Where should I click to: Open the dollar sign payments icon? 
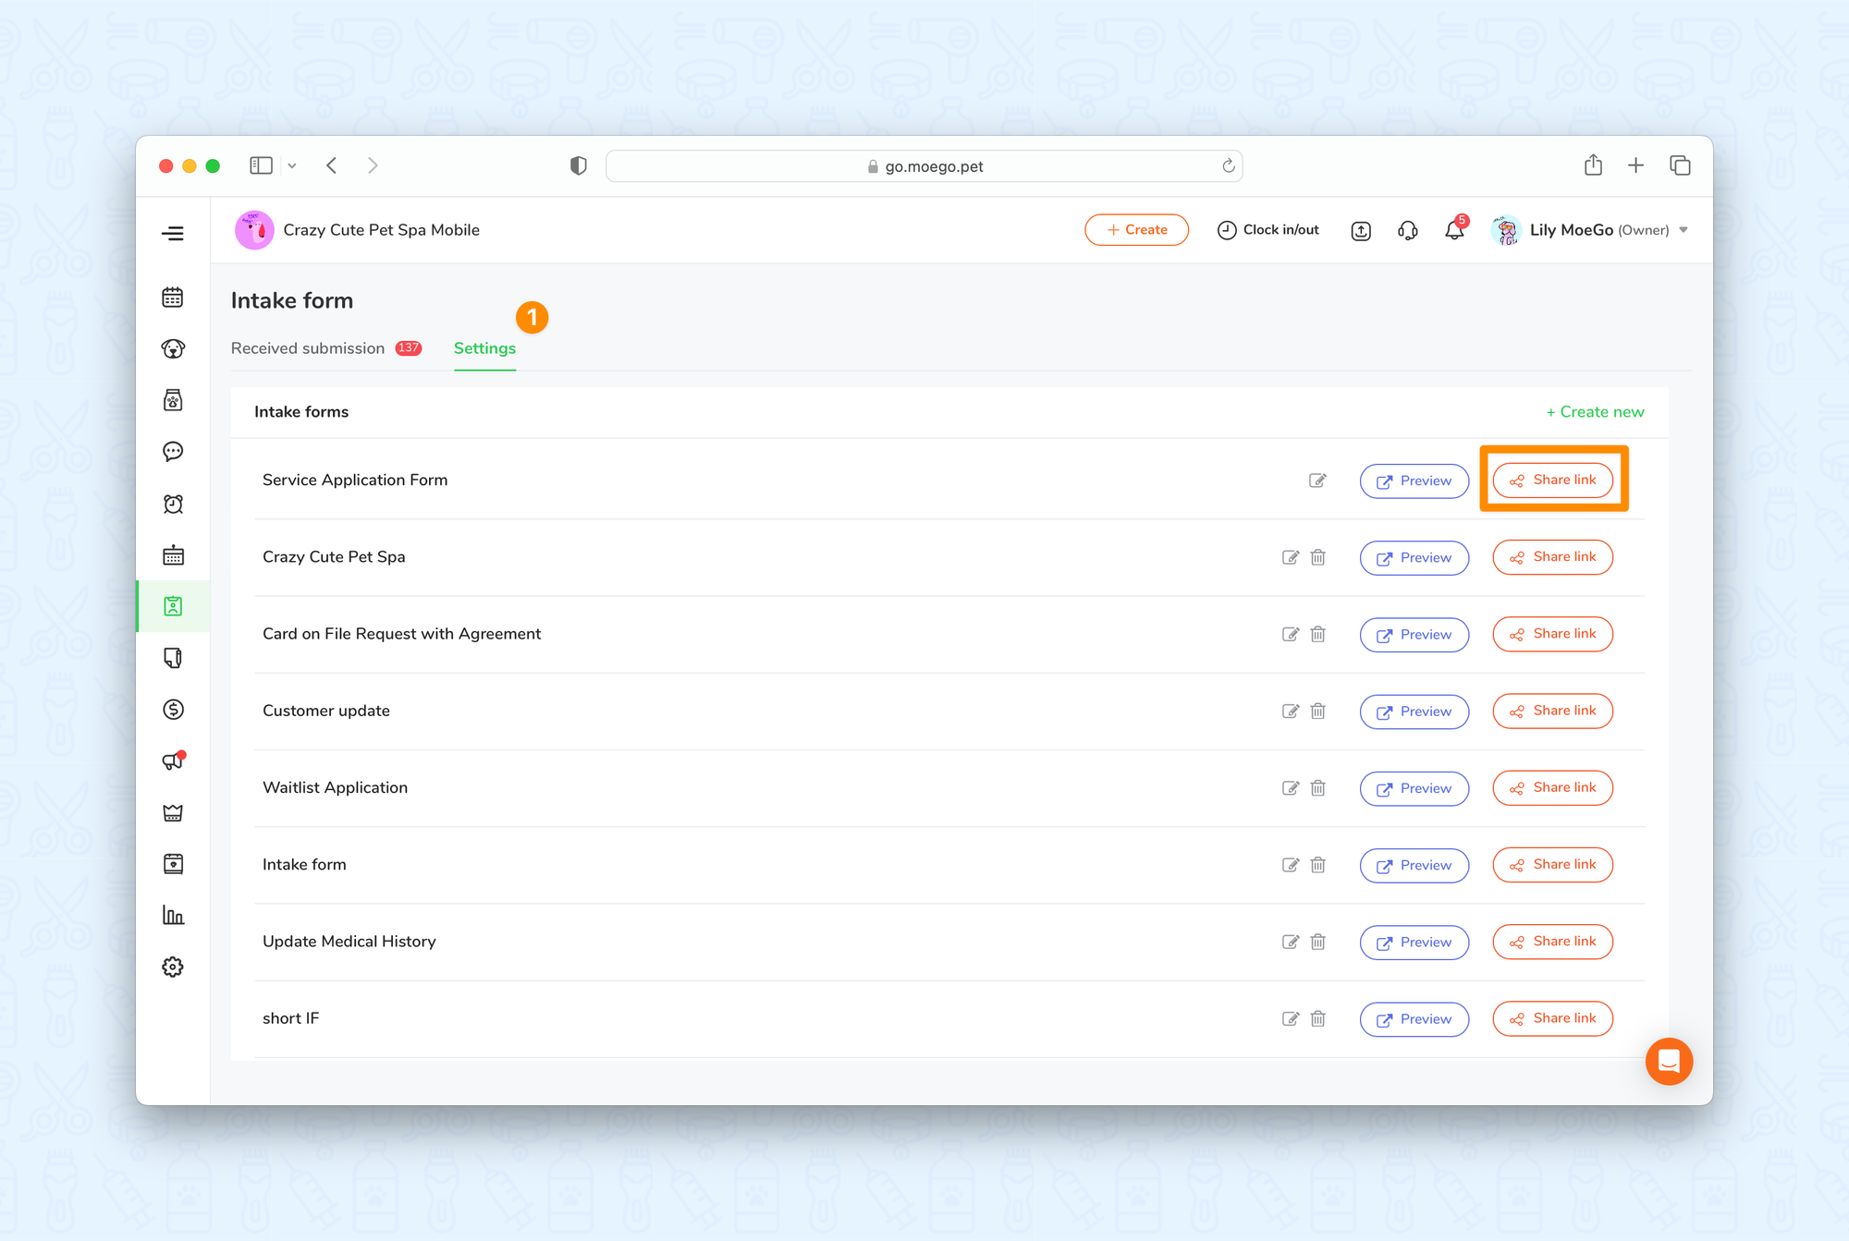point(173,710)
